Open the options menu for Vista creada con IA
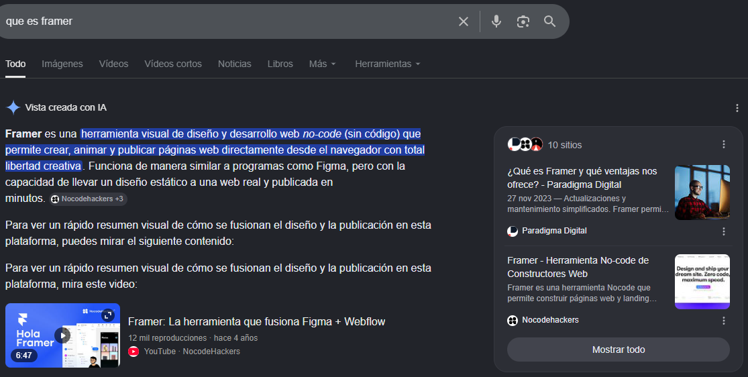 pyautogui.click(x=737, y=108)
